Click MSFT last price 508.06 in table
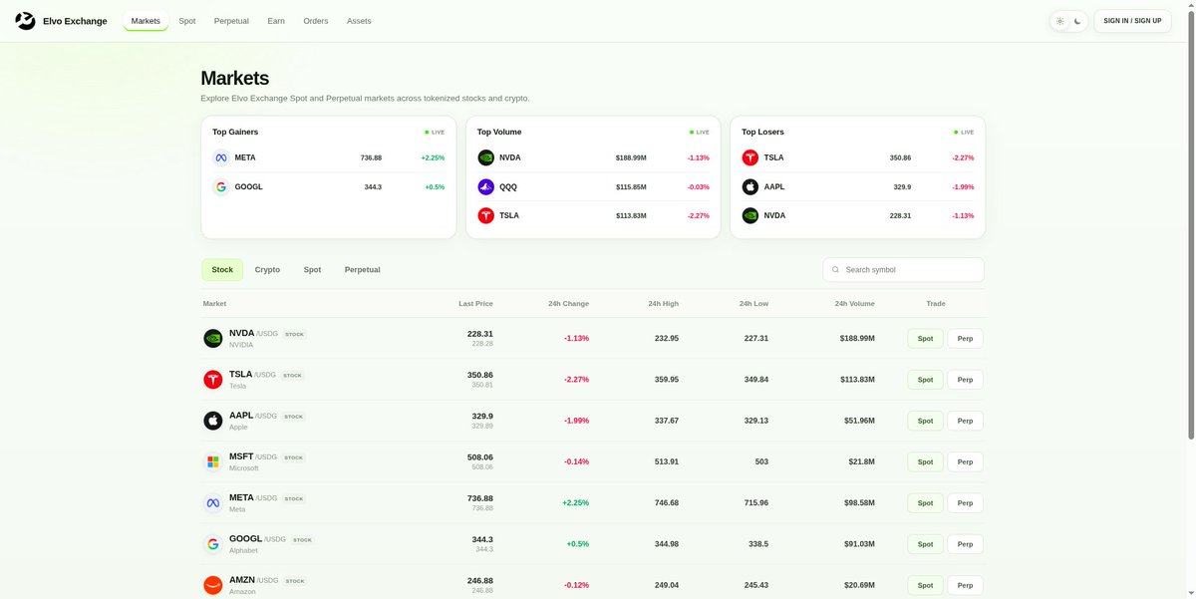 (x=480, y=457)
